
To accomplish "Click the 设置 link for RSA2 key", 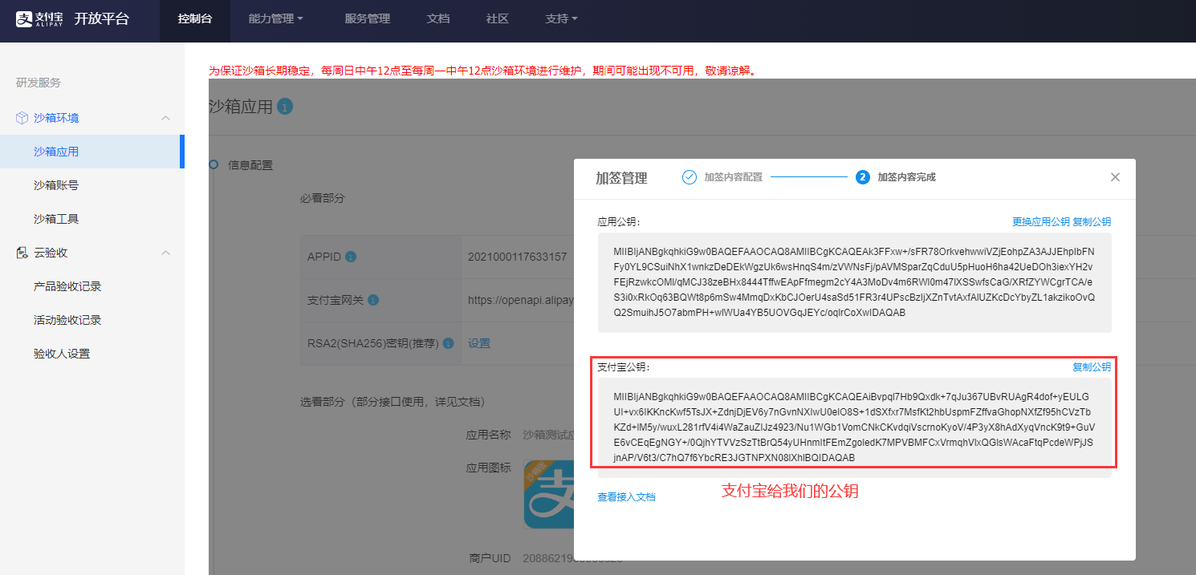I will (x=479, y=343).
